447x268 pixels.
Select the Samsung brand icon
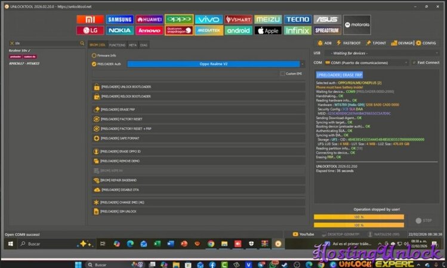click(x=121, y=20)
